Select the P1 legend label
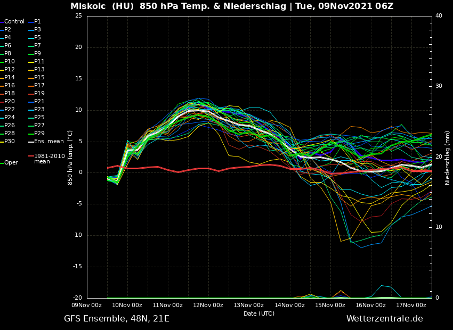The height and width of the screenshot is (330, 453). (37, 22)
